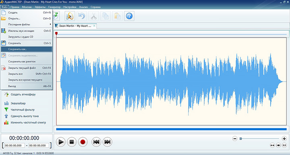Click the colored spectrum bars icon

(6, 123)
